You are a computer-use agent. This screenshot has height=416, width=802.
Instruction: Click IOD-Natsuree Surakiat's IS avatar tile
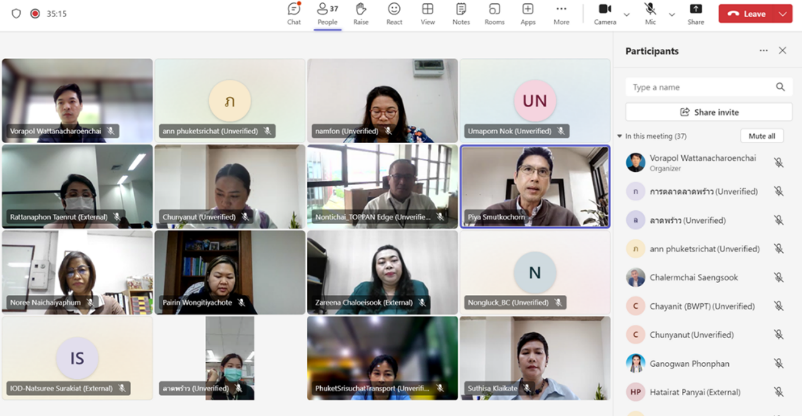pyautogui.click(x=77, y=358)
